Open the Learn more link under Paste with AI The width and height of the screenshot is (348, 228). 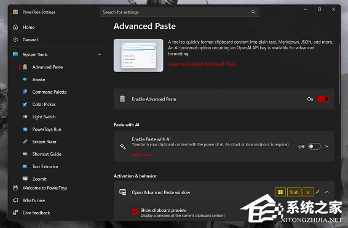(x=142, y=155)
